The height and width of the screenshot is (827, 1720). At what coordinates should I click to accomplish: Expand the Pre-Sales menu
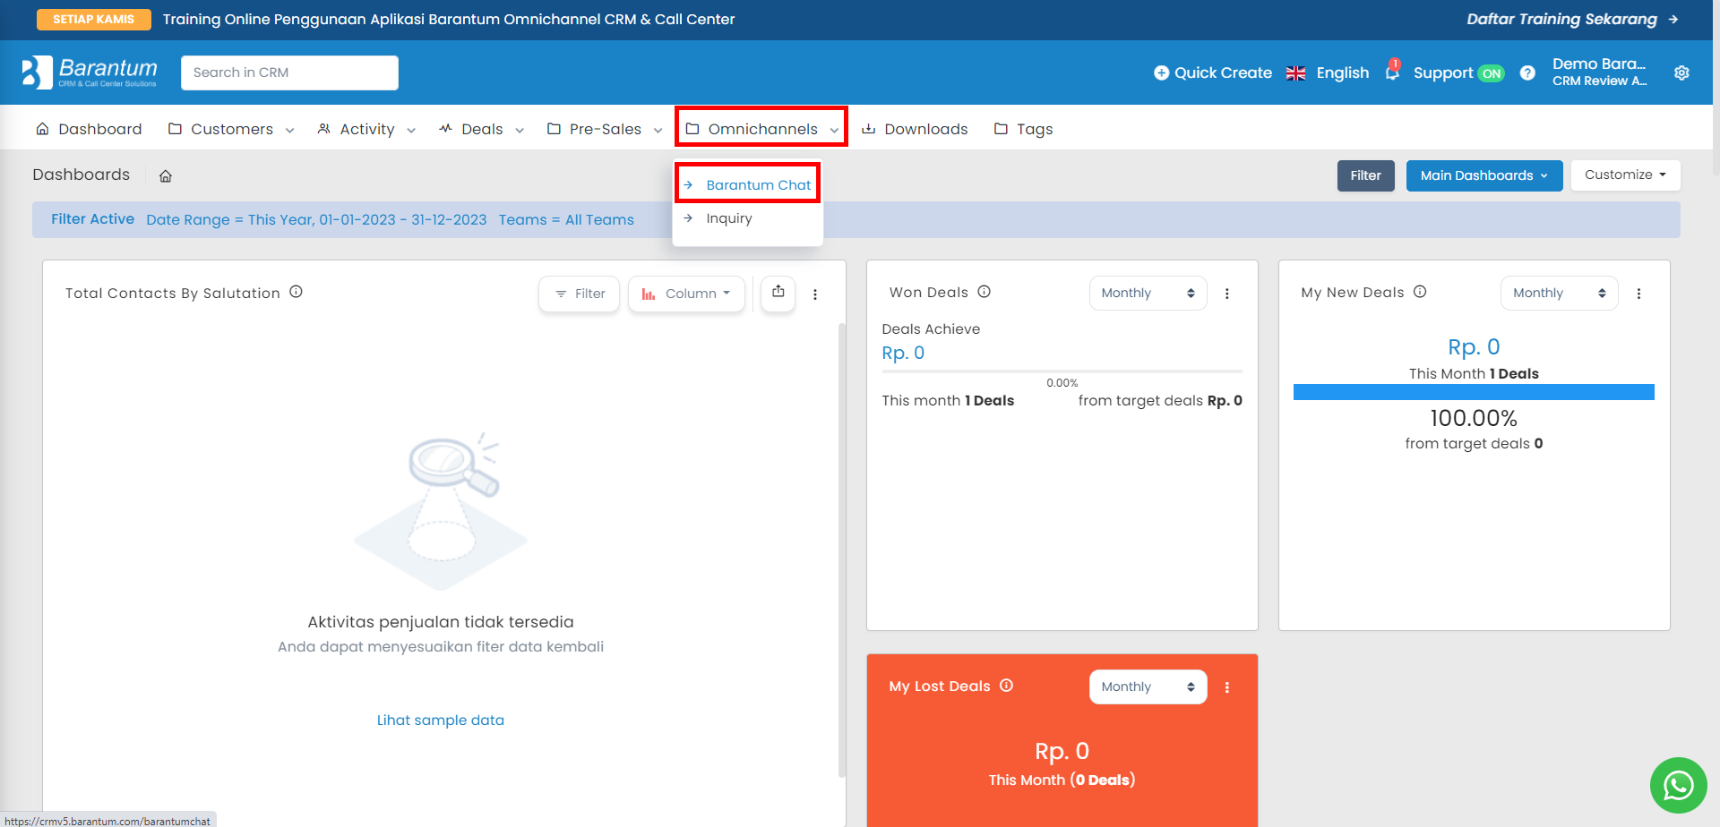tap(658, 131)
